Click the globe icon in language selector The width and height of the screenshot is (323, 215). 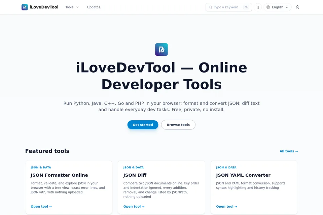268,7
